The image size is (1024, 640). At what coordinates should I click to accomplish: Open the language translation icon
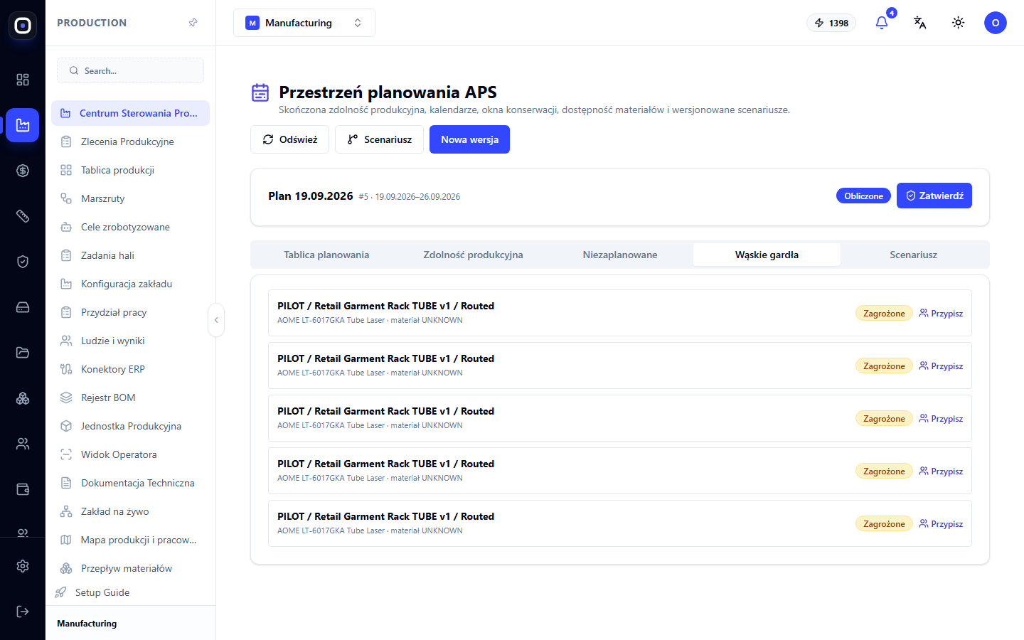(919, 23)
